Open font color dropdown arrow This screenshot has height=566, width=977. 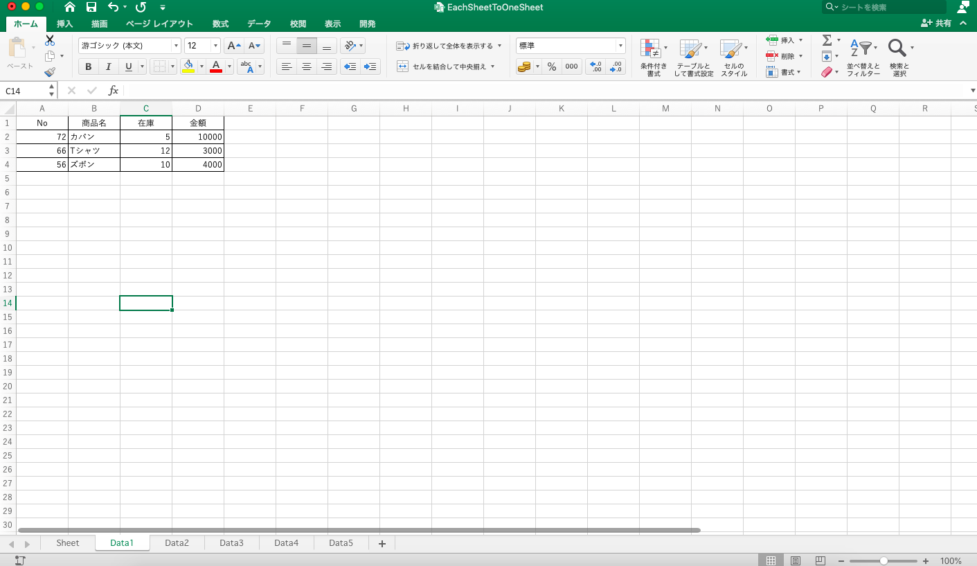[x=229, y=67]
